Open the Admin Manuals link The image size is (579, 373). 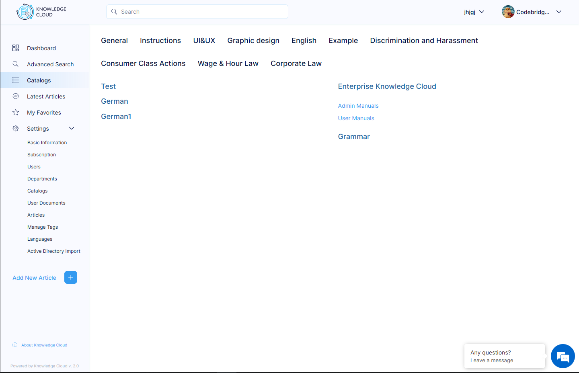tap(358, 106)
